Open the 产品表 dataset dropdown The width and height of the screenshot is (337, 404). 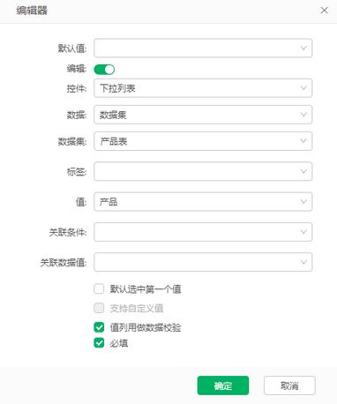203,141
